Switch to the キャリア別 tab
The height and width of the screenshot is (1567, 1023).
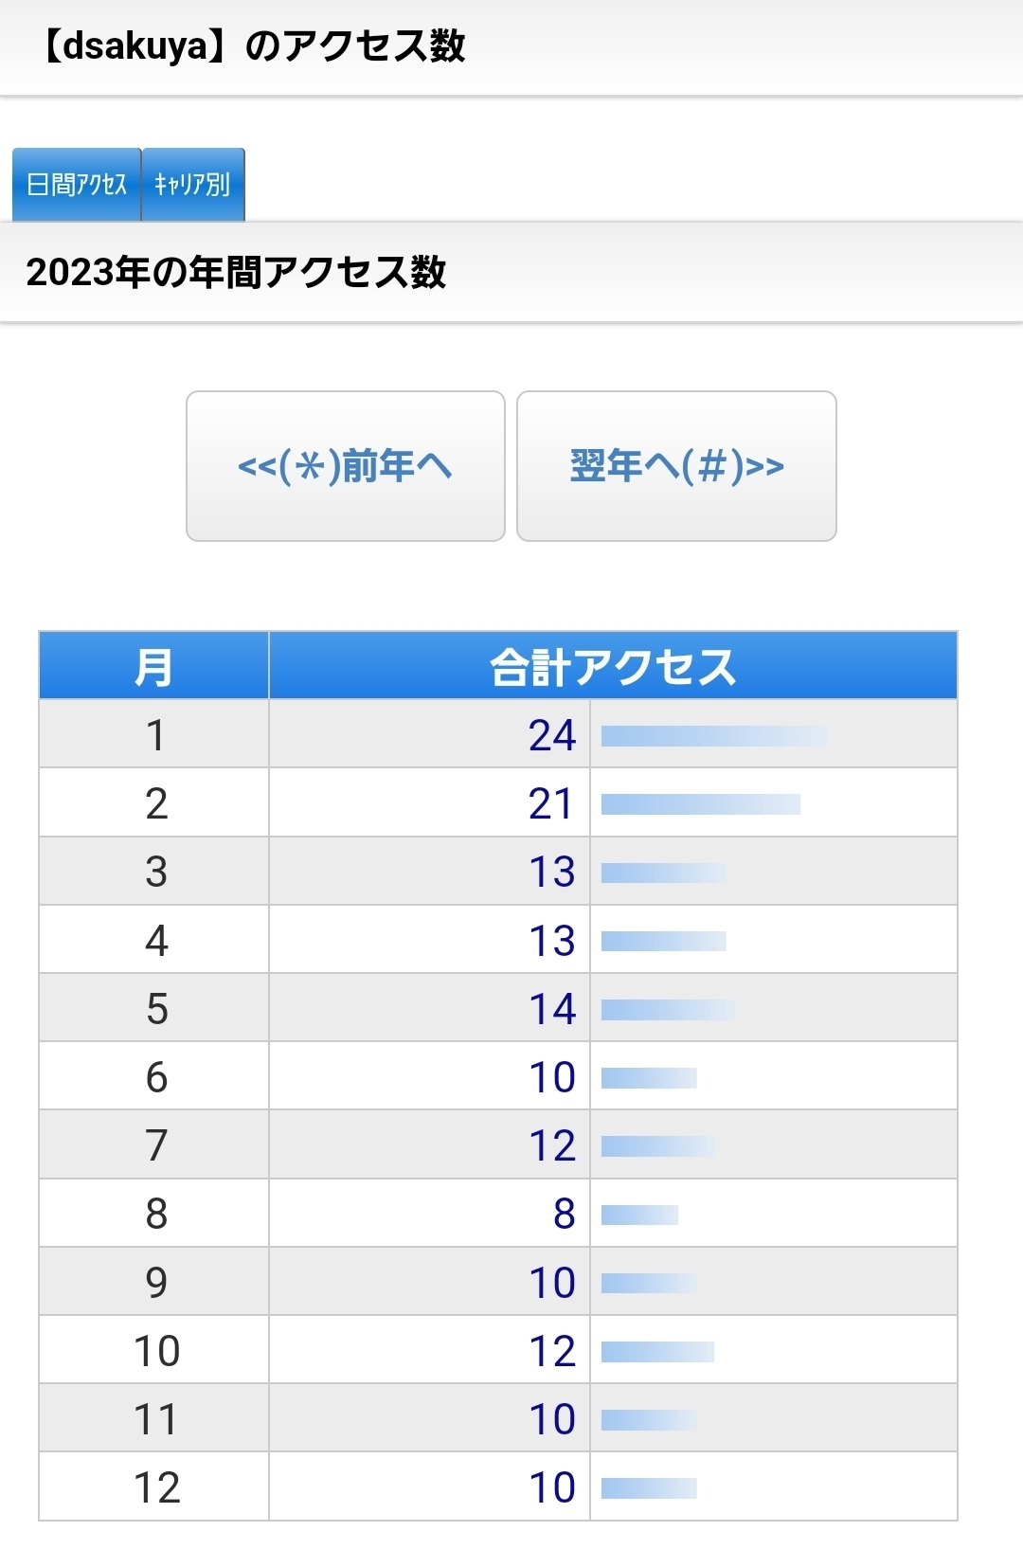coord(193,184)
